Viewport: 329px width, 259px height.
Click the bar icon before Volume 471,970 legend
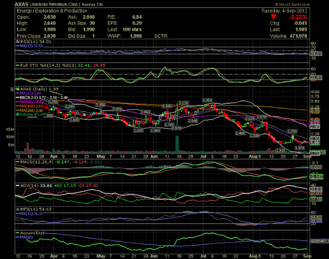[18, 114]
